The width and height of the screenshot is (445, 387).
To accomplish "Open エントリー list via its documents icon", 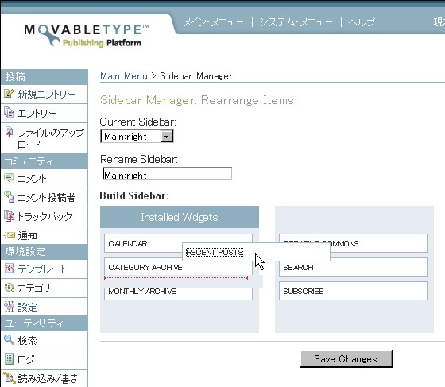I will click(x=9, y=113).
